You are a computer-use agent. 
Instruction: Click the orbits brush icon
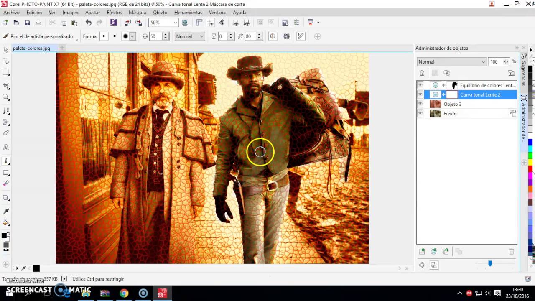(287, 36)
